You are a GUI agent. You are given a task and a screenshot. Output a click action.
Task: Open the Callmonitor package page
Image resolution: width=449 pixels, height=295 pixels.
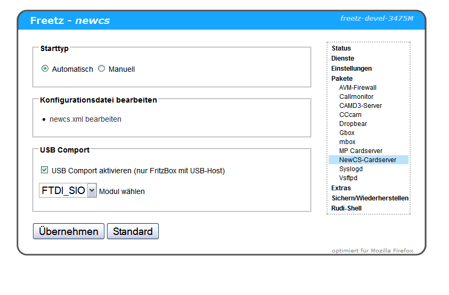(x=356, y=97)
